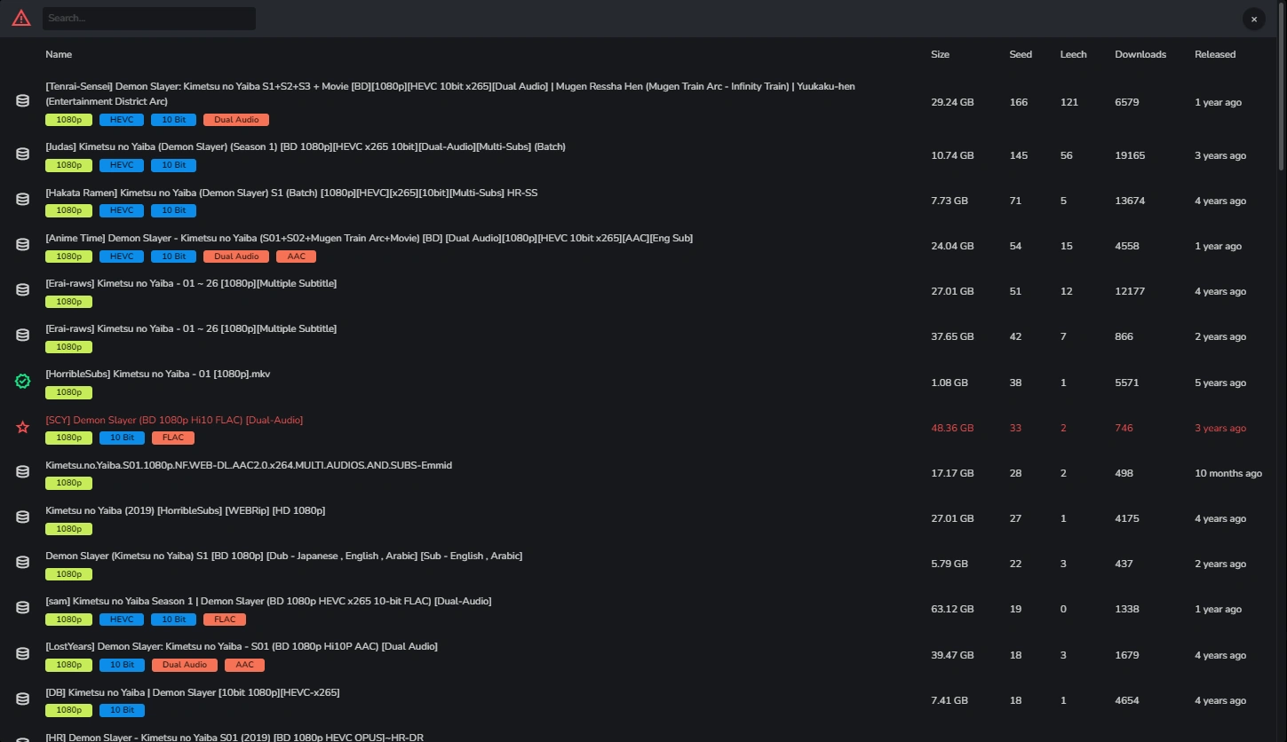Click the batch icon for the Anime Time torrent
This screenshot has height=742, width=1287.
(23, 246)
